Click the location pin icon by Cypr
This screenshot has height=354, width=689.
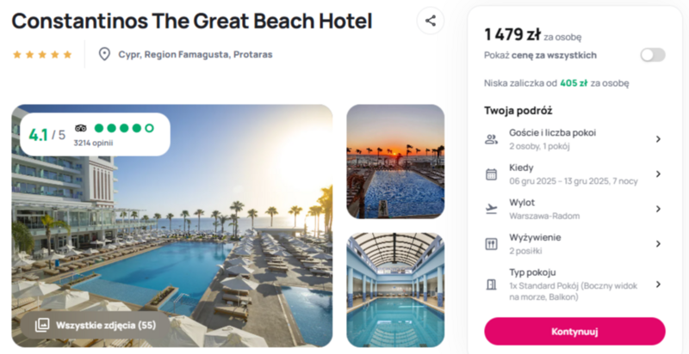(104, 54)
